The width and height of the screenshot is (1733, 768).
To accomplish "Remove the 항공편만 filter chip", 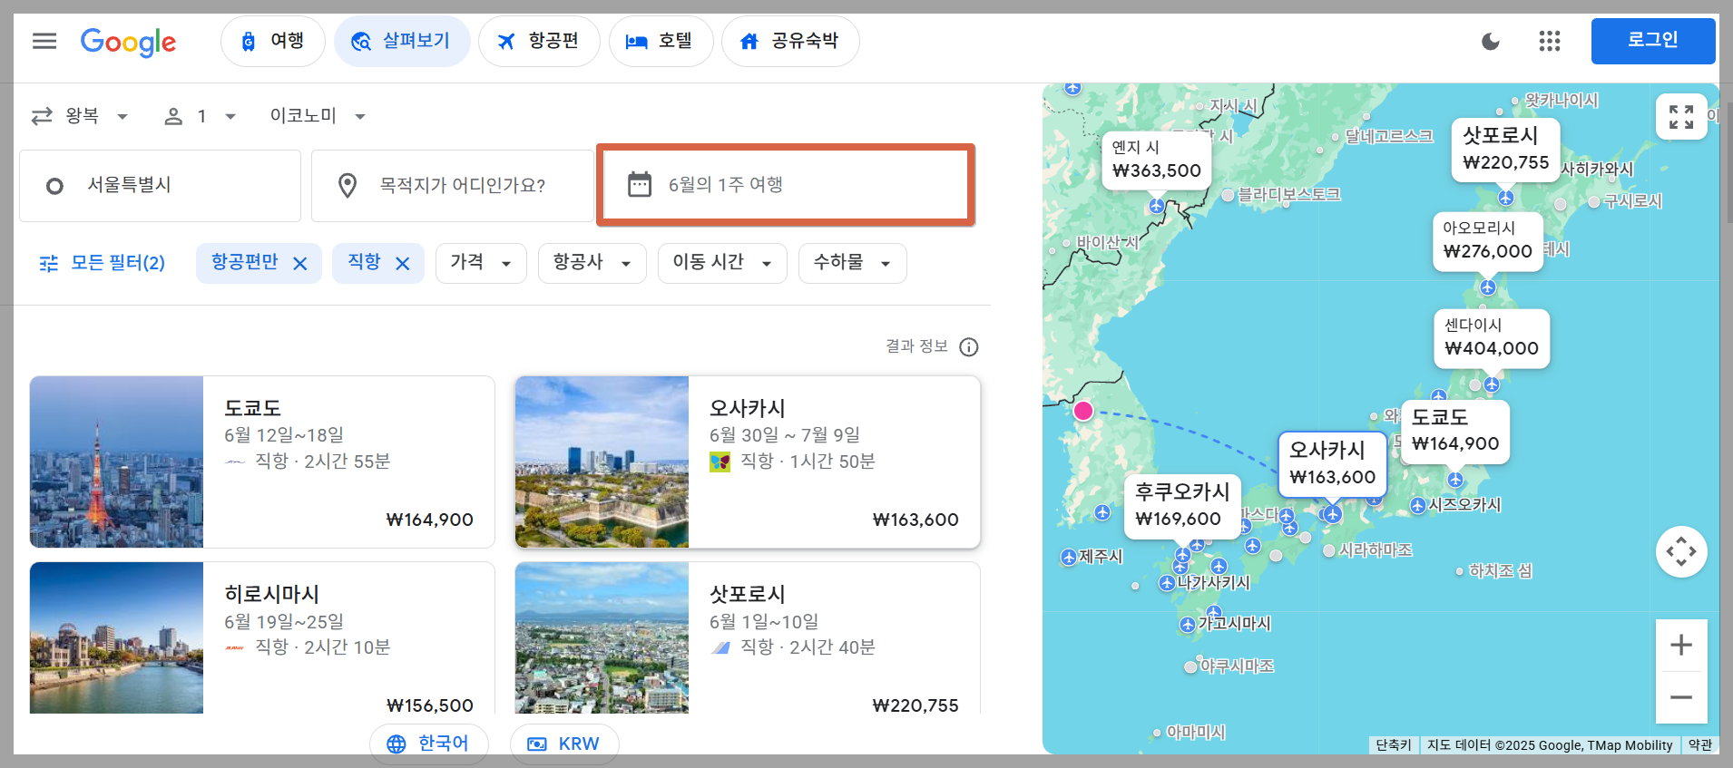I will (300, 264).
